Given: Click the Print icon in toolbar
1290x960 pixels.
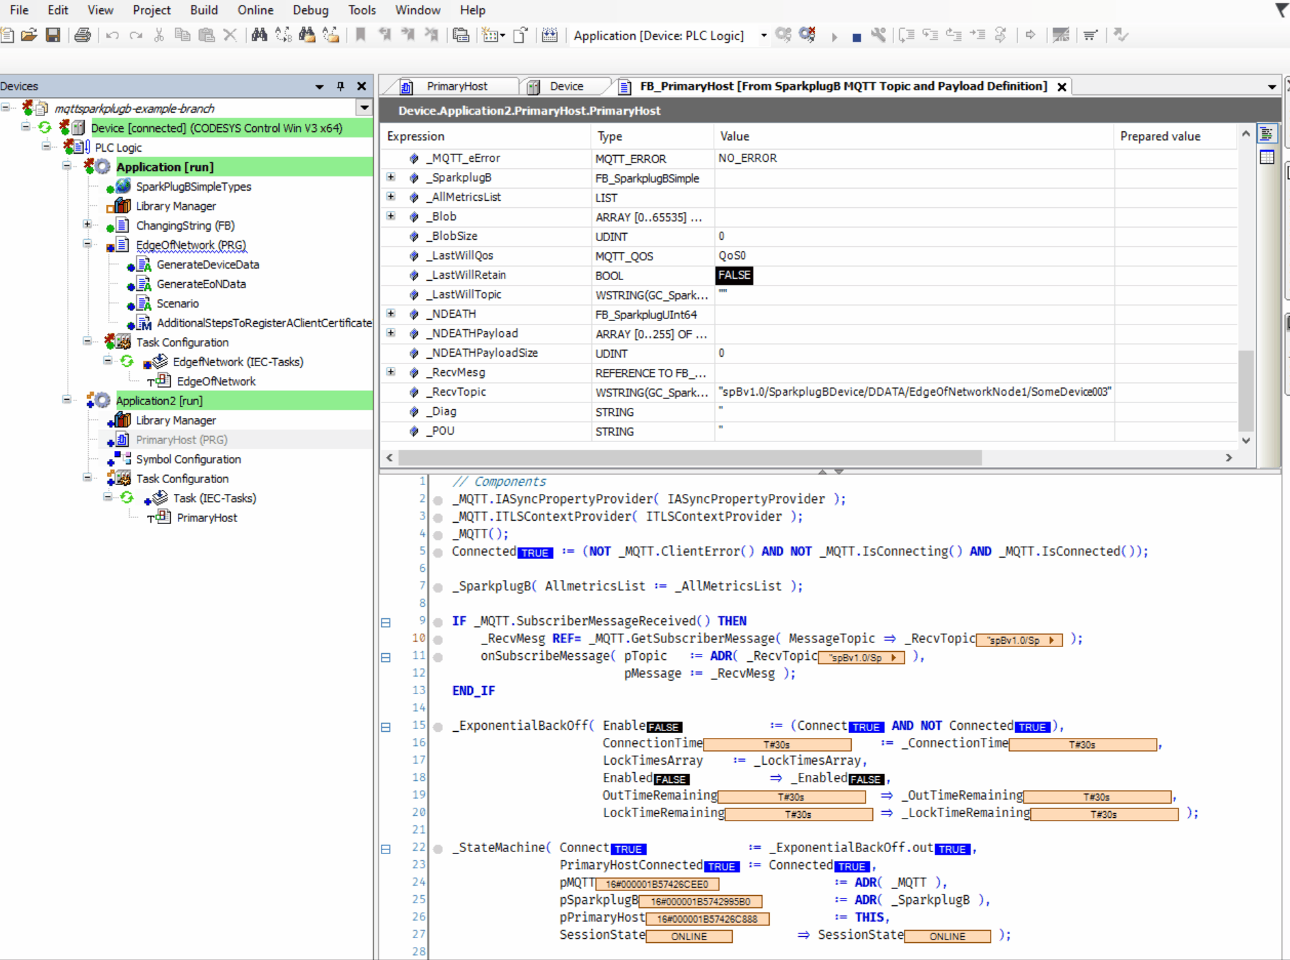Looking at the screenshot, I should pos(83,35).
